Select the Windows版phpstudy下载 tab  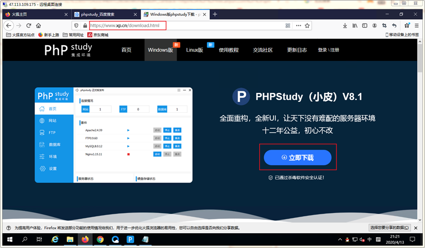(175, 14)
